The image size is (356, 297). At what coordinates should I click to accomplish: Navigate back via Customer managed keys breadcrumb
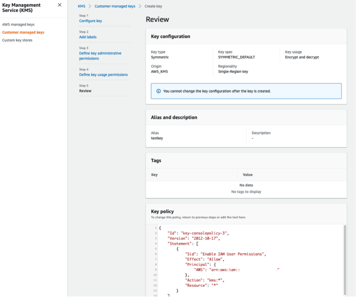click(x=115, y=6)
